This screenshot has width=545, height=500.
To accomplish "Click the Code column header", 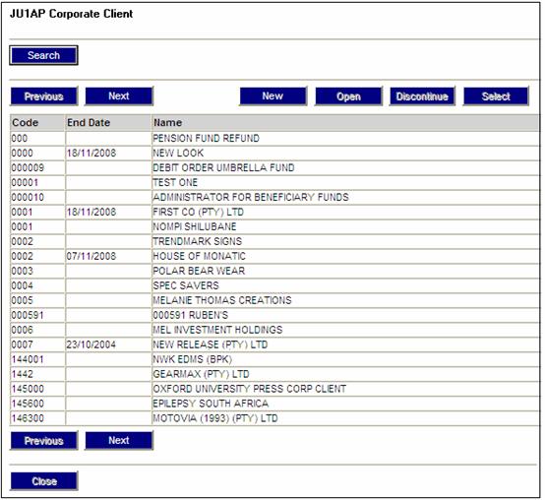I will pyautogui.click(x=37, y=123).
